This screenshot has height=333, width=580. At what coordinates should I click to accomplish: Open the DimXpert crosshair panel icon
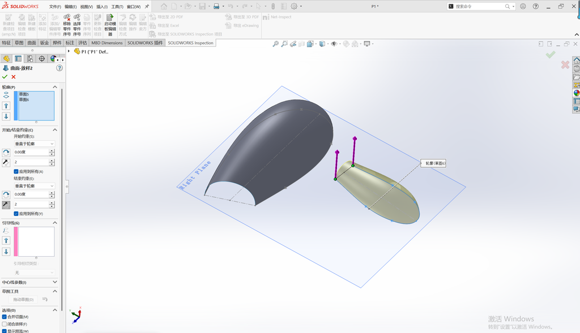coord(42,59)
